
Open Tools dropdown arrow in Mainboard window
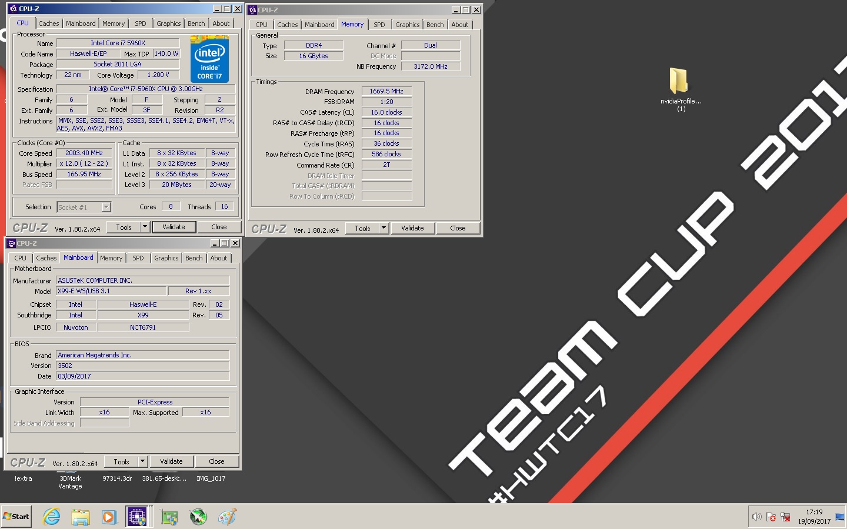tap(142, 461)
